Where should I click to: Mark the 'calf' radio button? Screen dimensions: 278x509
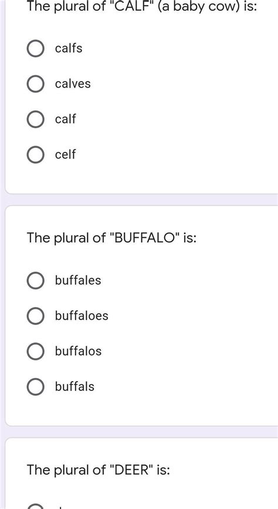click(35, 119)
